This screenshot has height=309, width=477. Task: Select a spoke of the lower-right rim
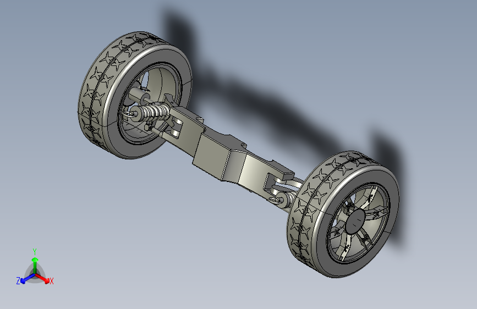pos(377,214)
